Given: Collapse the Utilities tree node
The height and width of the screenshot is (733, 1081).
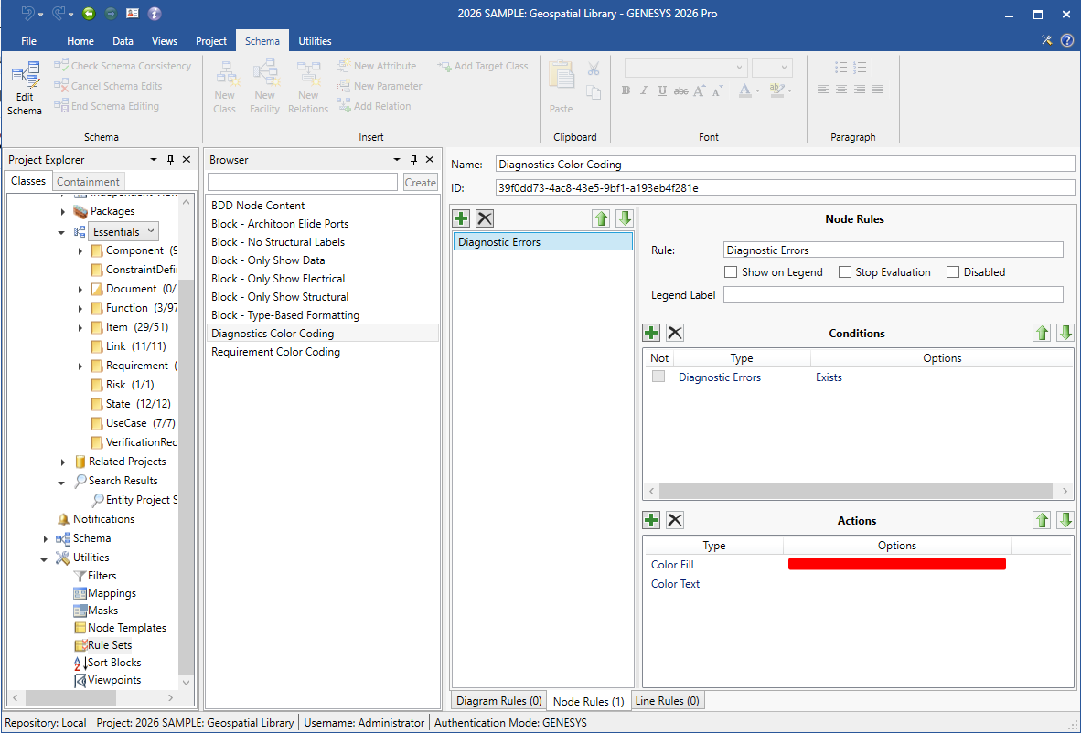Looking at the screenshot, I should tap(46, 558).
